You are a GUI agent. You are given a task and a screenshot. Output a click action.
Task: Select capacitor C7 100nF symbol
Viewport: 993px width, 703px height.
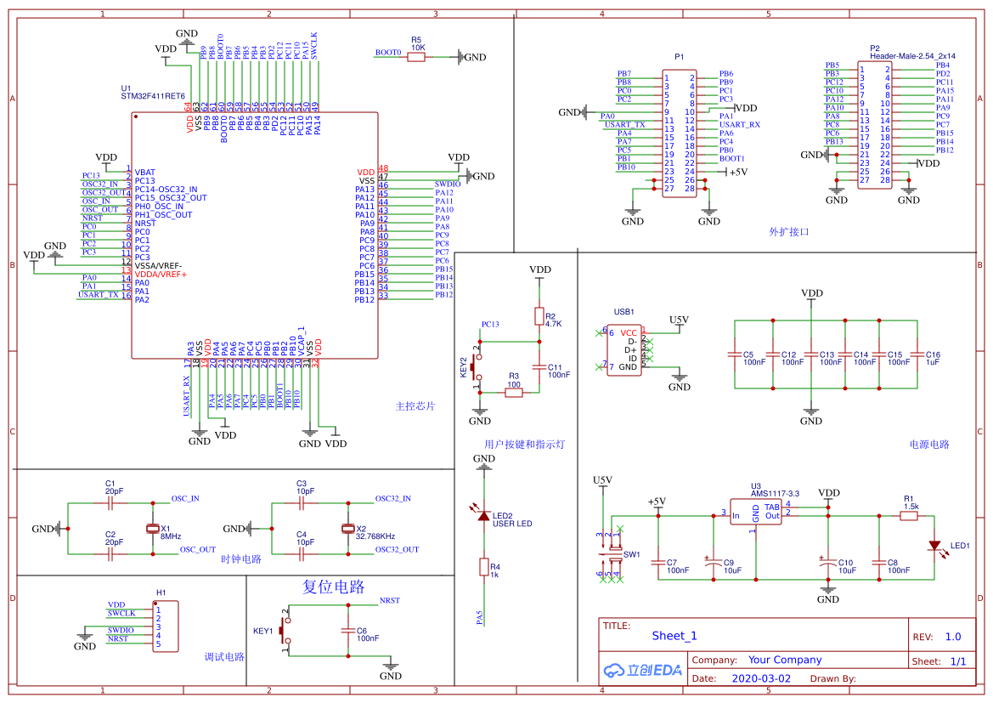point(658,562)
